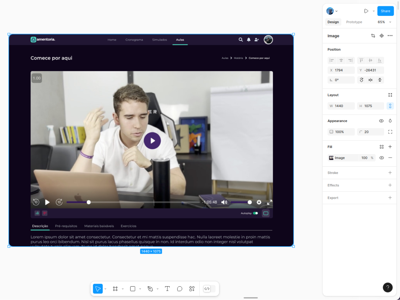Open the present options dropdown arrow

(x=373, y=11)
